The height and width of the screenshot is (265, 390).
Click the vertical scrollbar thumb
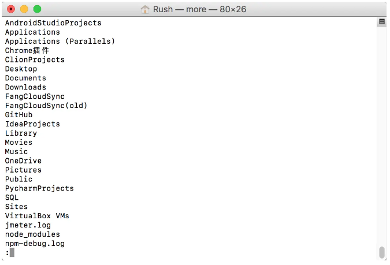[x=382, y=252]
